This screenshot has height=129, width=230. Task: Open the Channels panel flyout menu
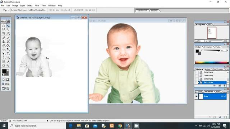point(228,92)
